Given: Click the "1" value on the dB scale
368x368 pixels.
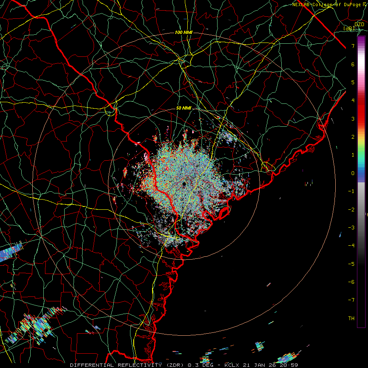Looking at the screenshot, I should point(353,155).
